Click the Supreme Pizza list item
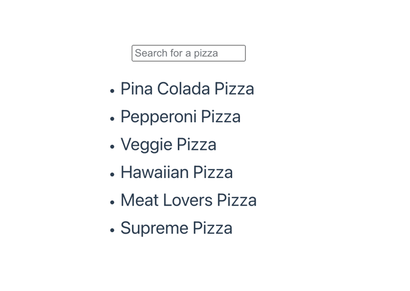The image size is (410, 291). [176, 228]
